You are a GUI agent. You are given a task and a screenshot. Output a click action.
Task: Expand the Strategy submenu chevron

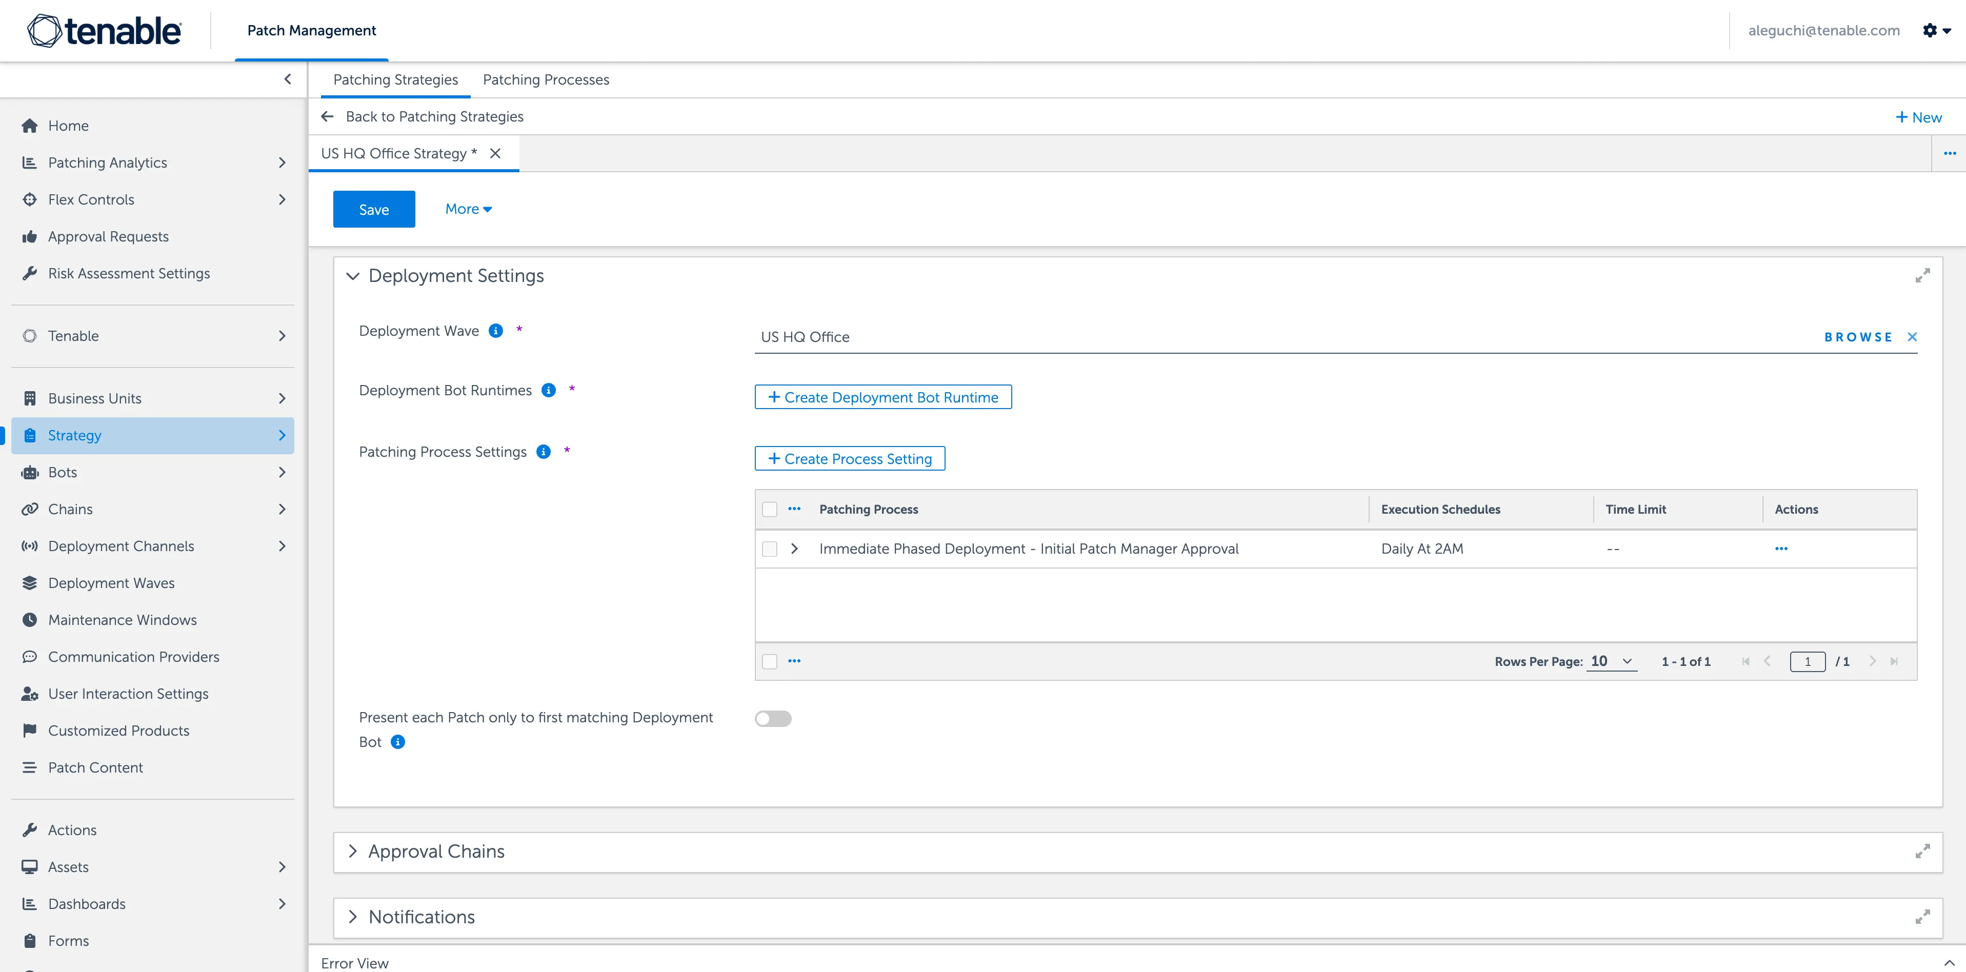[x=283, y=436]
